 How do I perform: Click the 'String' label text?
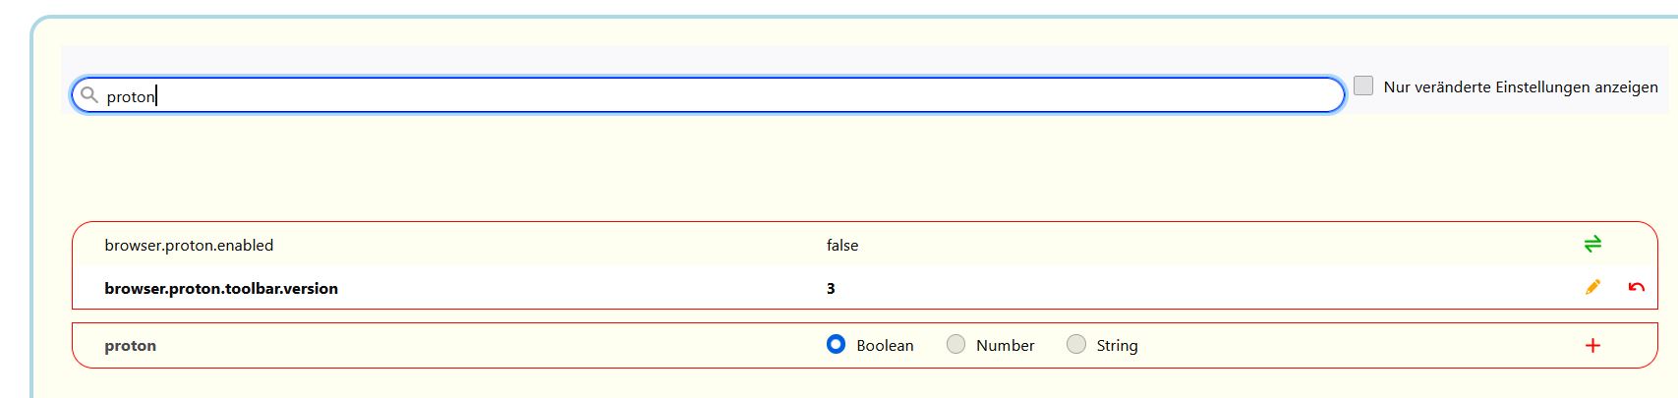[1117, 346]
